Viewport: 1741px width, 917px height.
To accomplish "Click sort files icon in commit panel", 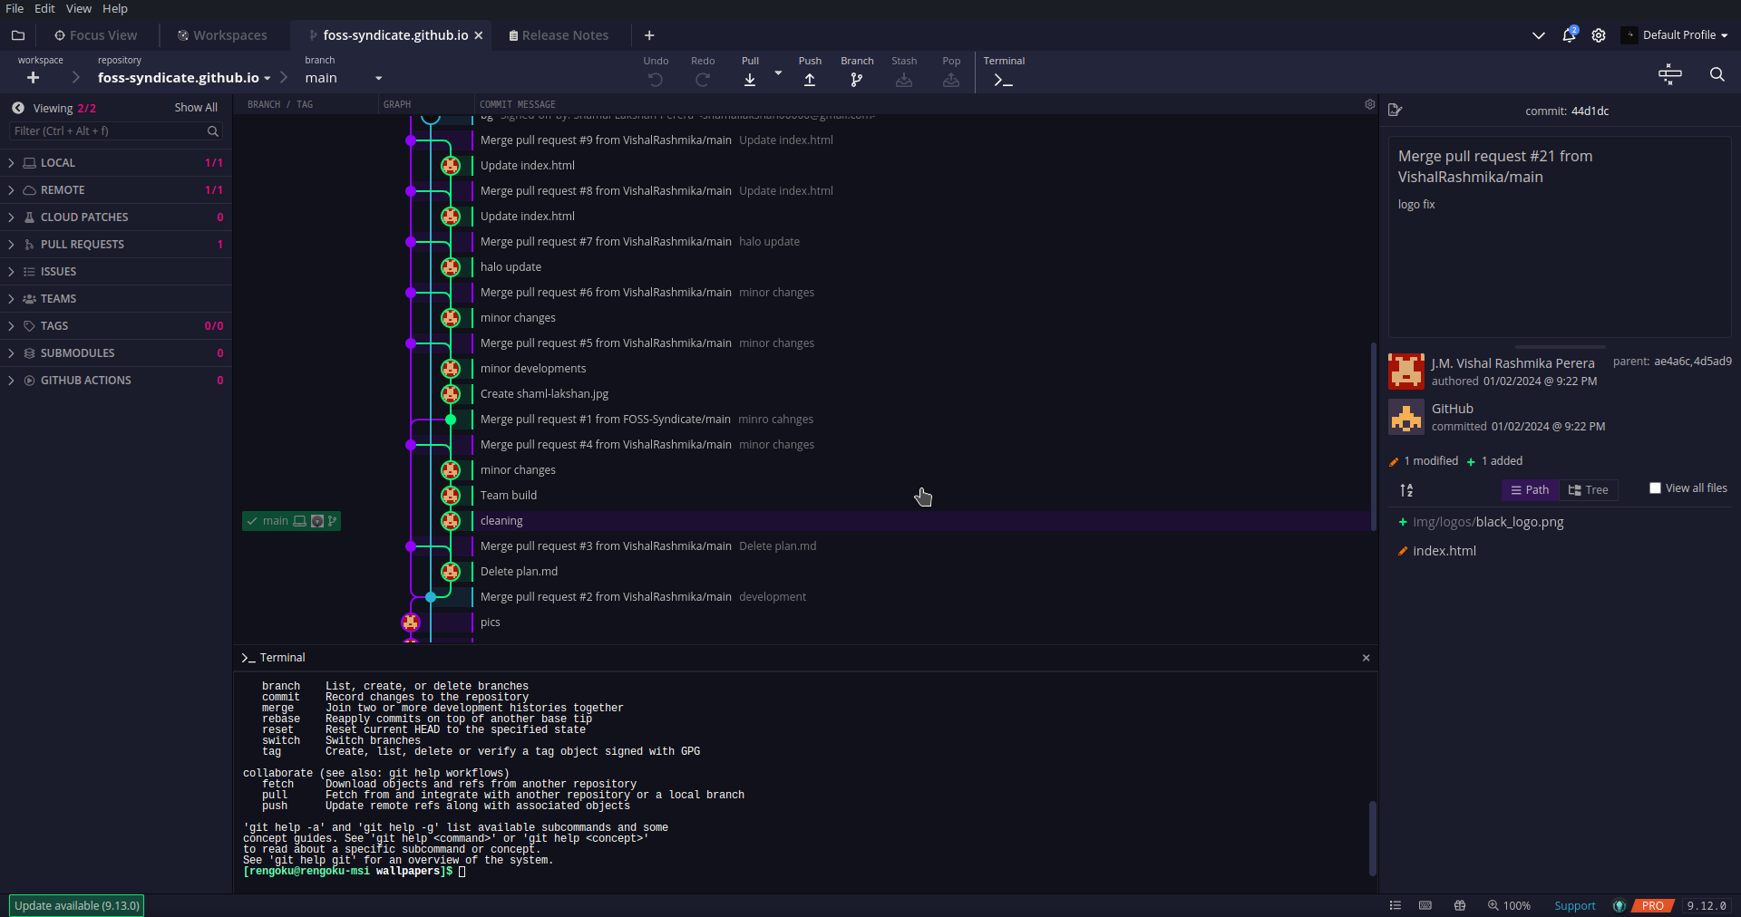I will tap(1406, 490).
